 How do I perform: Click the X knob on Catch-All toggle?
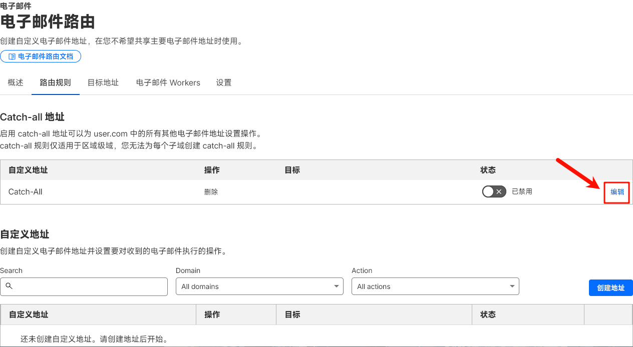(498, 191)
